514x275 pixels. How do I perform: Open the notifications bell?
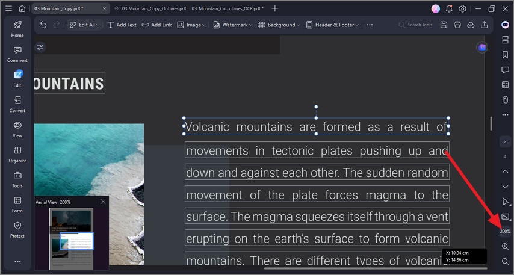click(449, 9)
